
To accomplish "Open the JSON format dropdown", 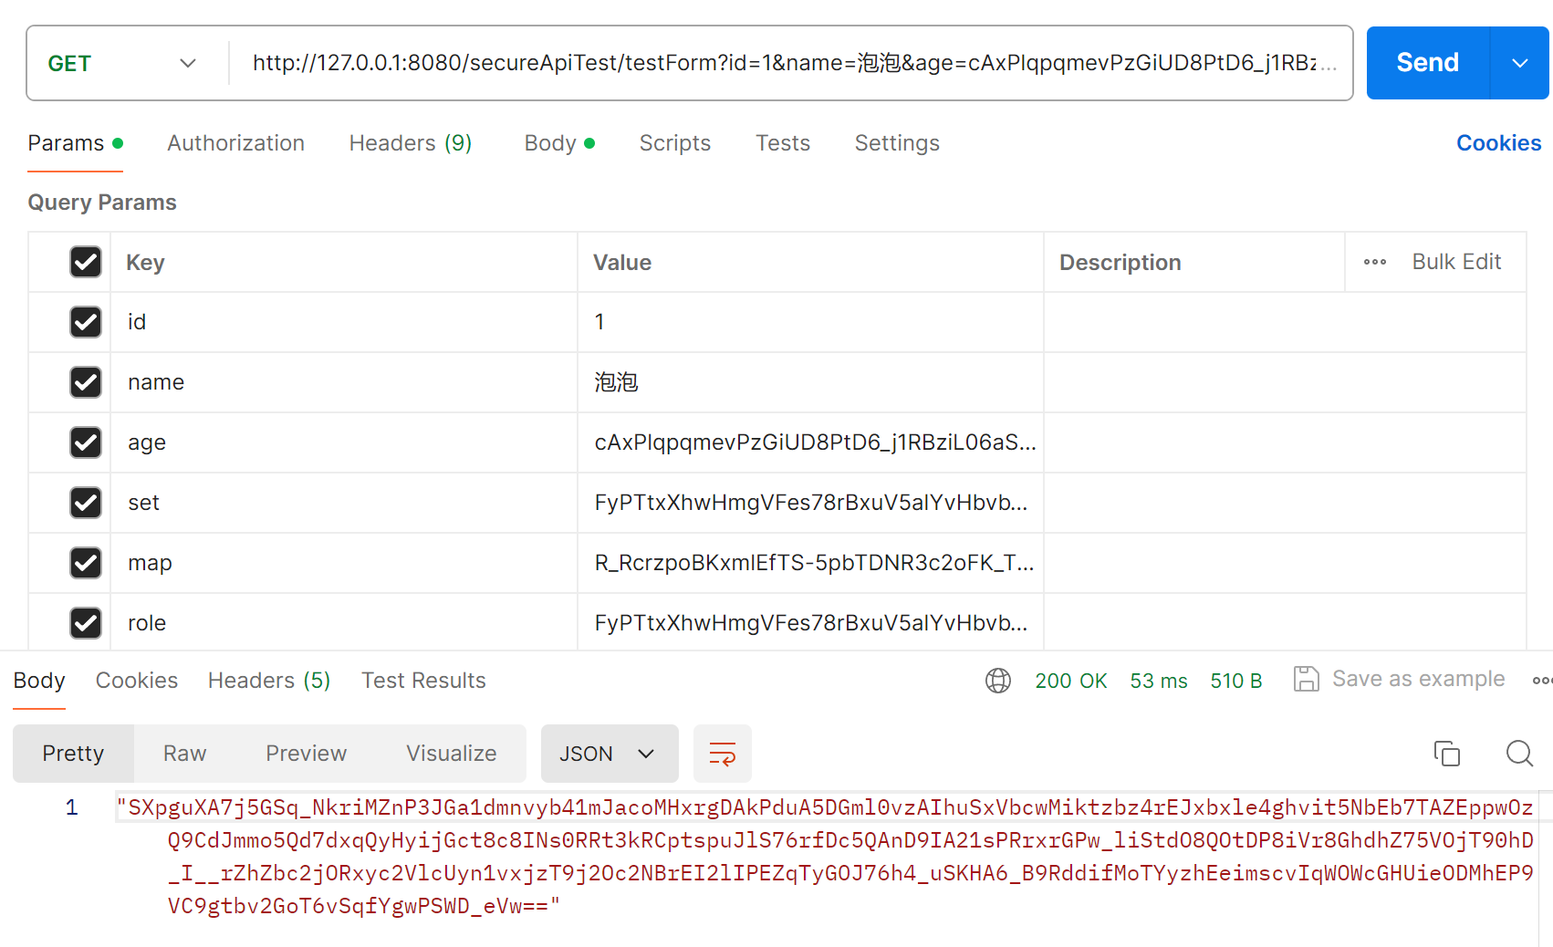I will (609, 754).
